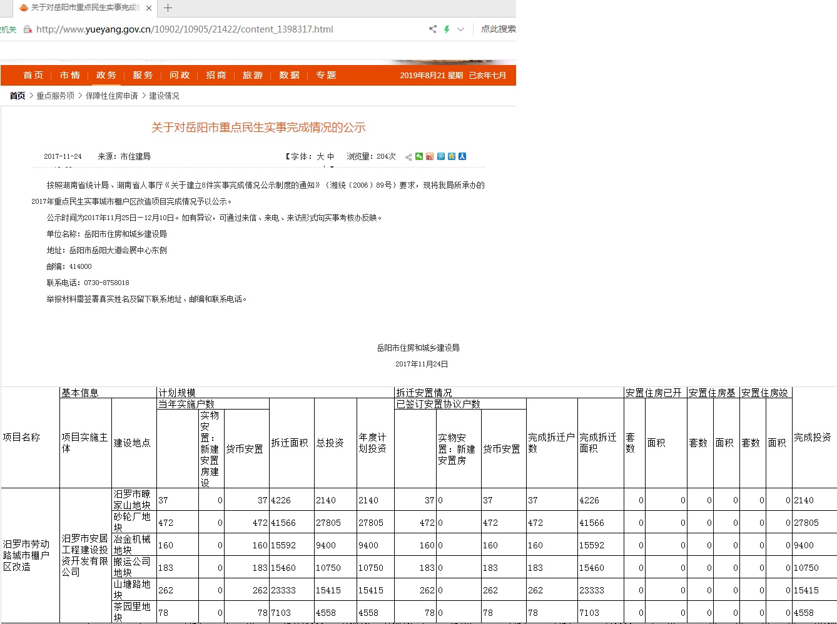Click the Tencent Weibo share icon
The height and width of the screenshot is (624, 837).
point(441,156)
